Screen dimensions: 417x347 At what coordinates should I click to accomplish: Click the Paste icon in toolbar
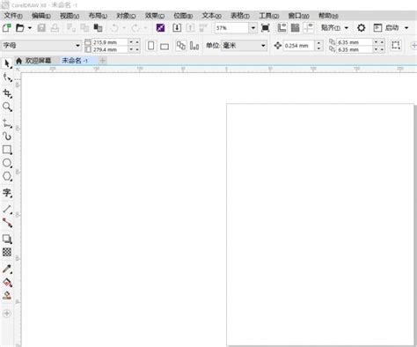point(98,28)
